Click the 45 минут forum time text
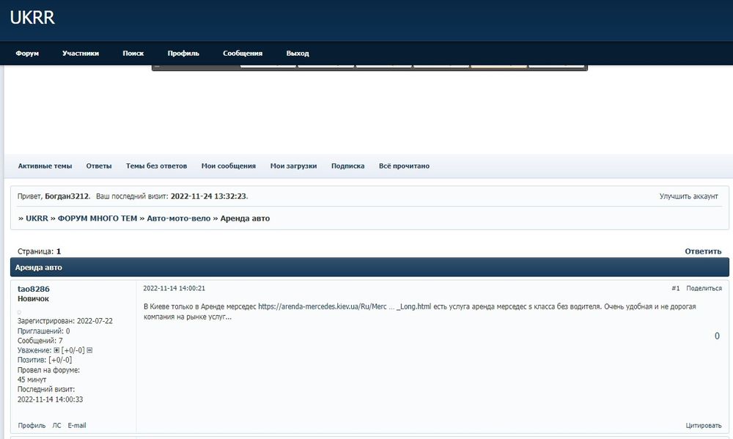733x439 pixels. coord(32,380)
